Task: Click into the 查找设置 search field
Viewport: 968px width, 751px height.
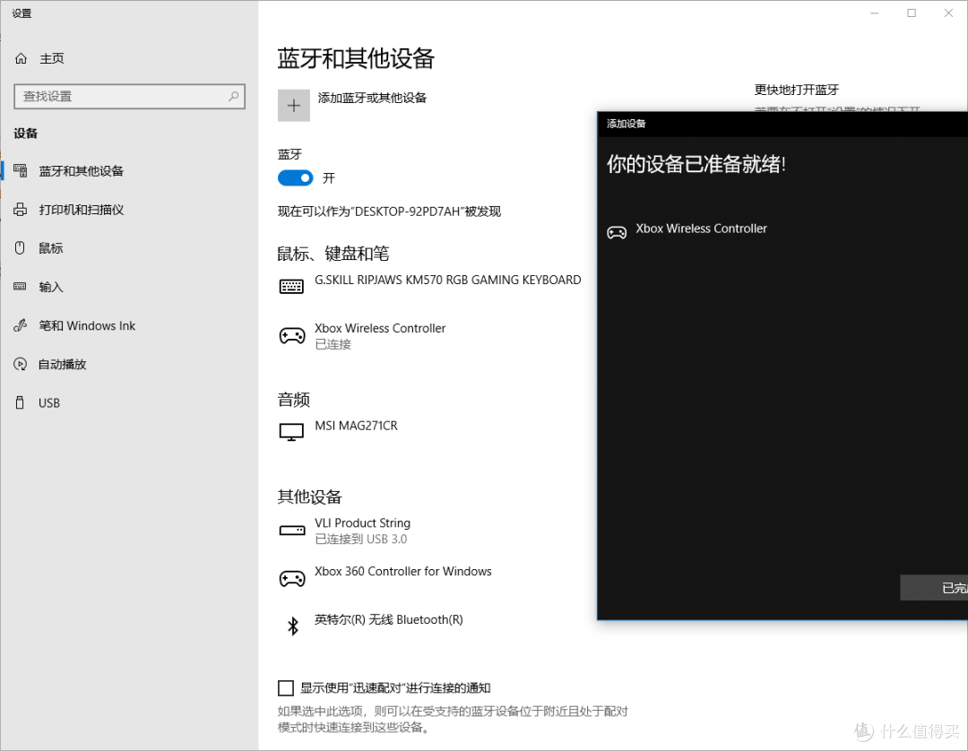Action: 130,96
